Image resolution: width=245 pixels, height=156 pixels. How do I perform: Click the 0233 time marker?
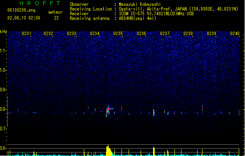[72, 34]
